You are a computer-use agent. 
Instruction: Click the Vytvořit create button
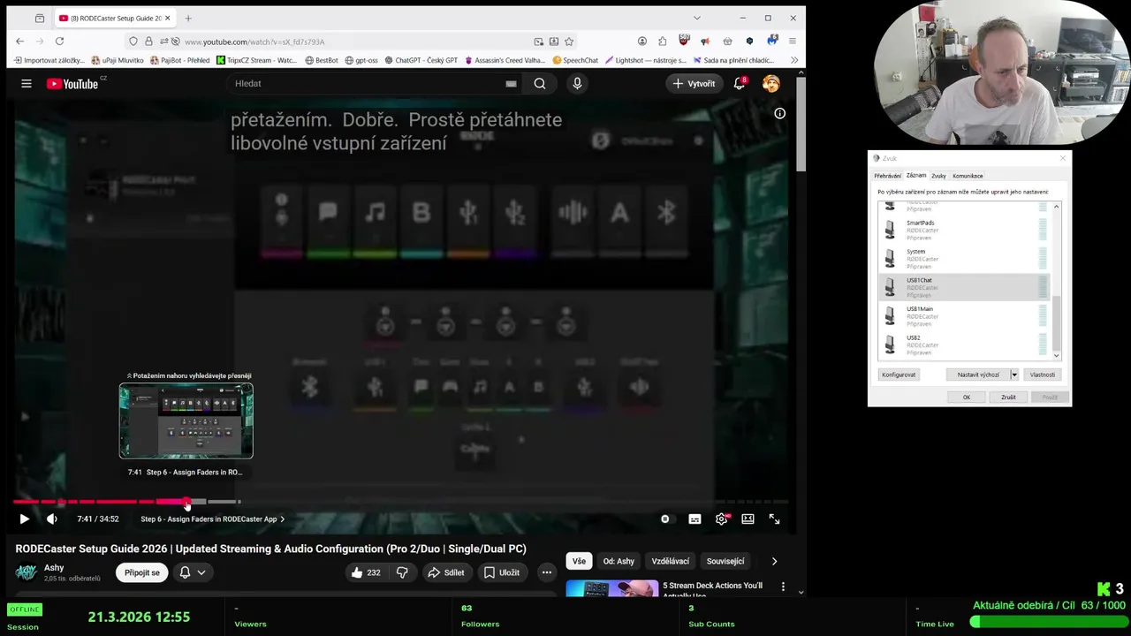click(694, 83)
